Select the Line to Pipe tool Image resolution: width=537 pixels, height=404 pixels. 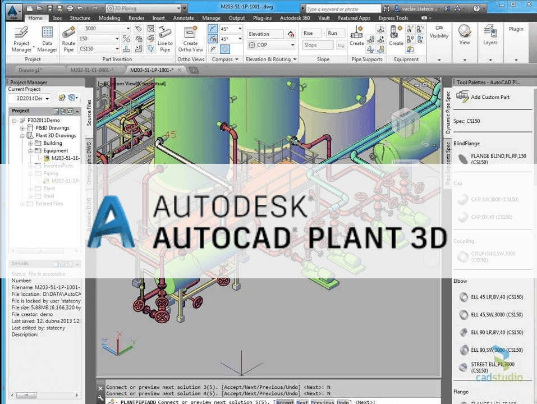pyautogui.click(x=165, y=33)
